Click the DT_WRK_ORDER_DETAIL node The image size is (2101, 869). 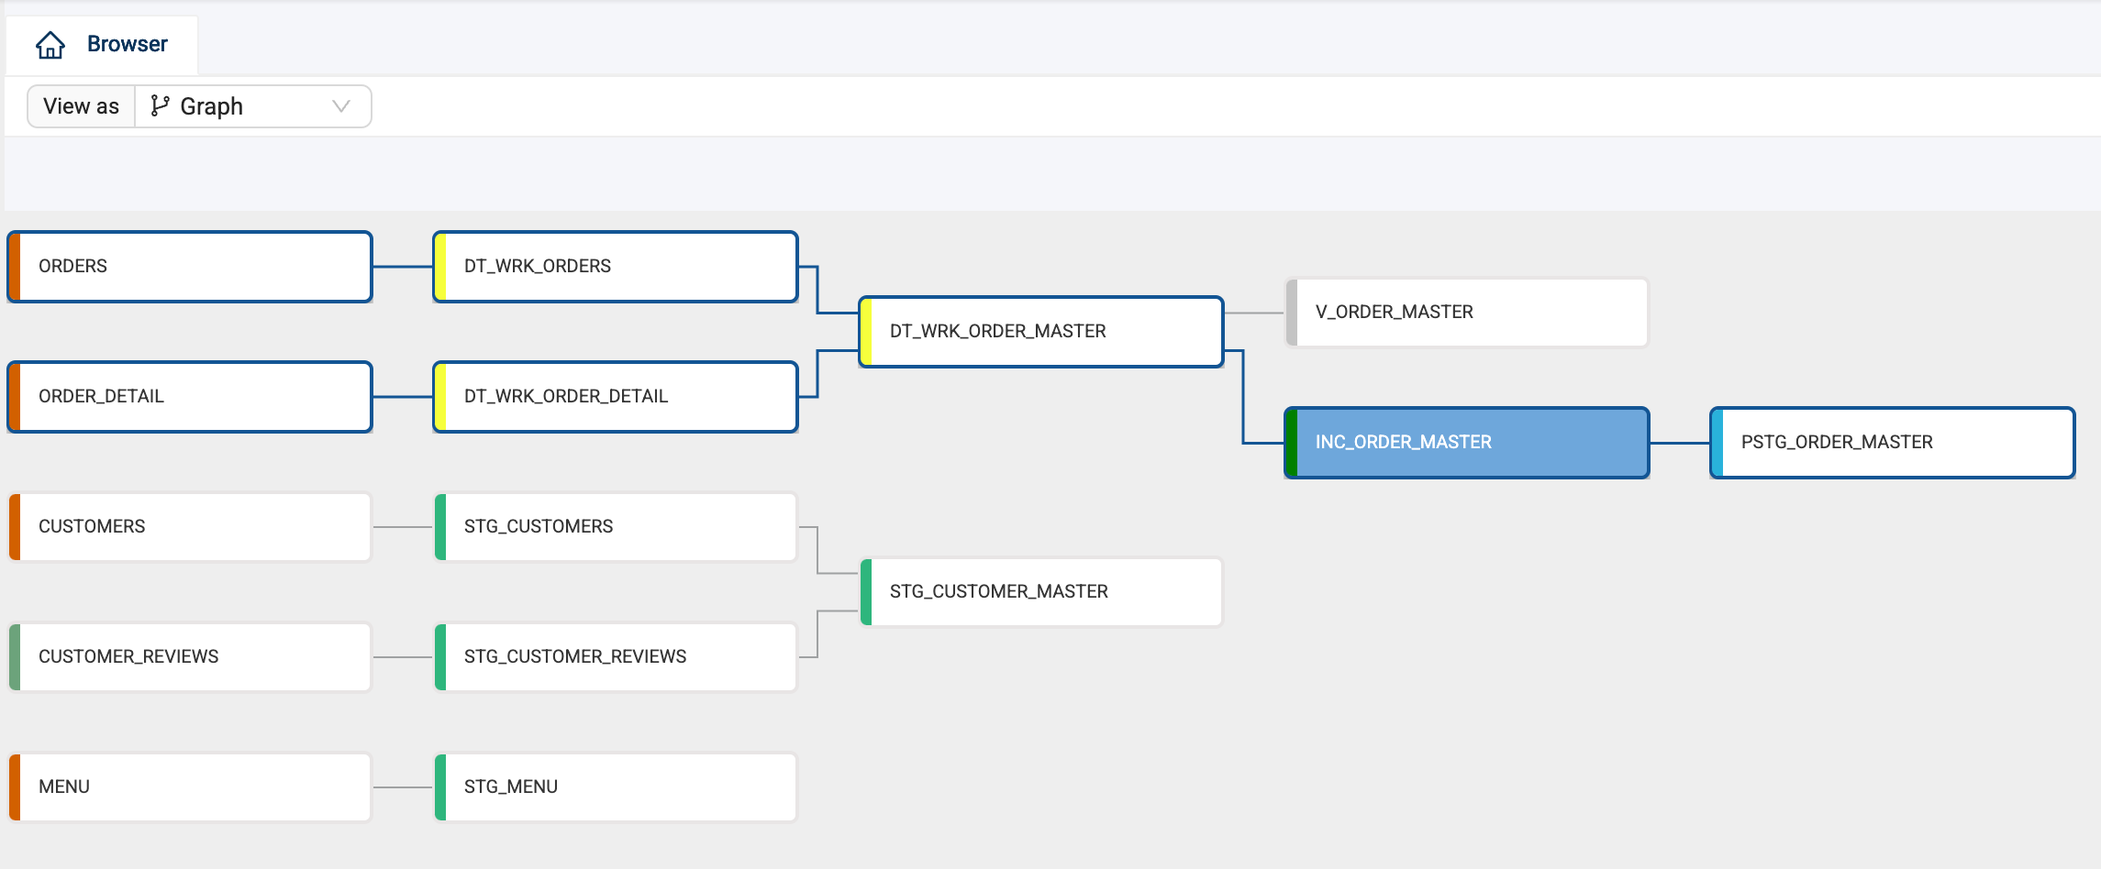[x=616, y=397]
